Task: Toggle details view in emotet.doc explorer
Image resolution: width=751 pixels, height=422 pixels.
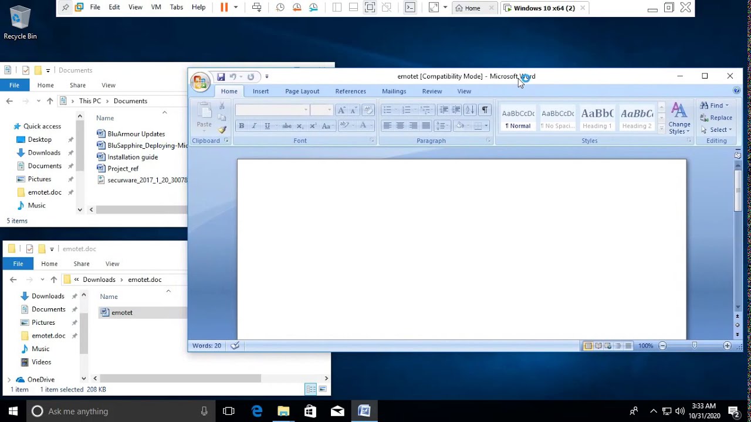Action: [310, 389]
